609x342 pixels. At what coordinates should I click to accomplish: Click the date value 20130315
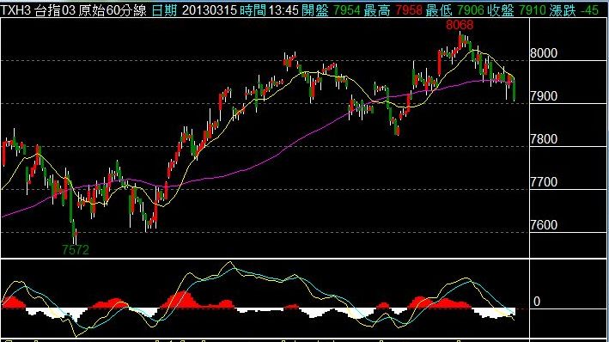click(210, 10)
